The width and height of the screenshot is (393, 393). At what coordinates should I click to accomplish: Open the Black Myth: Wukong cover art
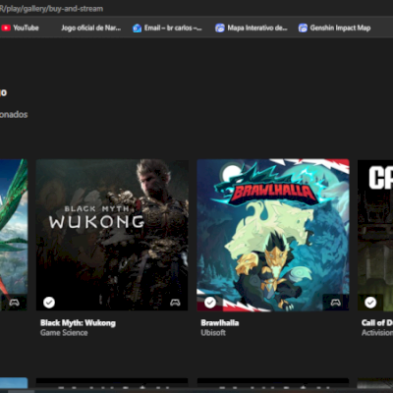[112, 235]
